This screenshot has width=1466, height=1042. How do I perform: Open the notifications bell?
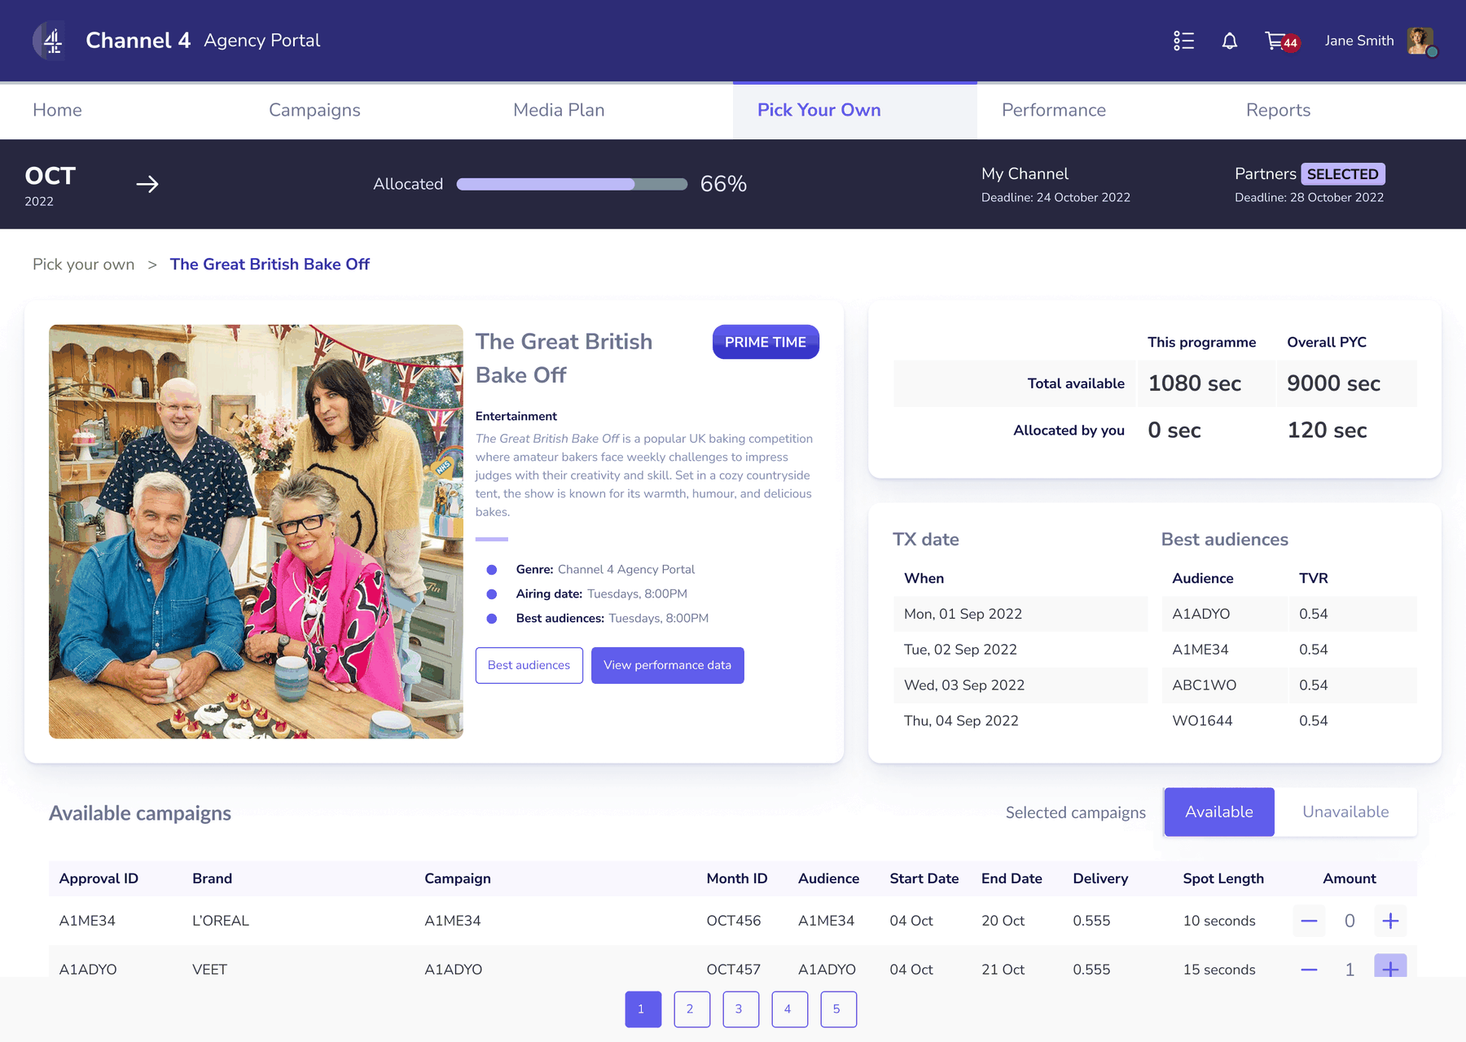click(1230, 41)
